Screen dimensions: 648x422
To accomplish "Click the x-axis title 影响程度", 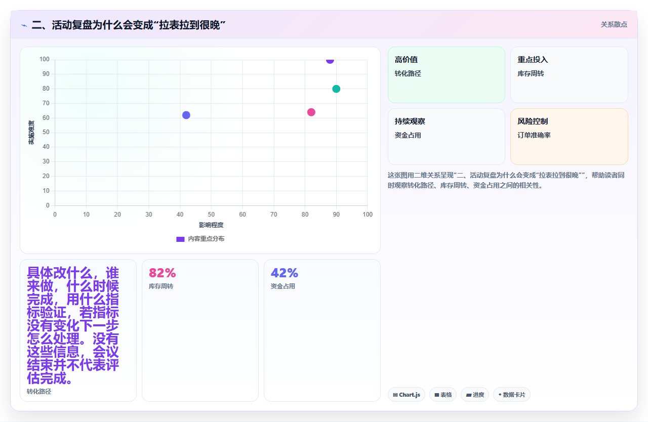I will pyautogui.click(x=211, y=225).
